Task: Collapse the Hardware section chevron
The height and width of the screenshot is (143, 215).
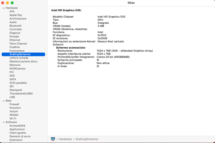Action: [4, 8]
